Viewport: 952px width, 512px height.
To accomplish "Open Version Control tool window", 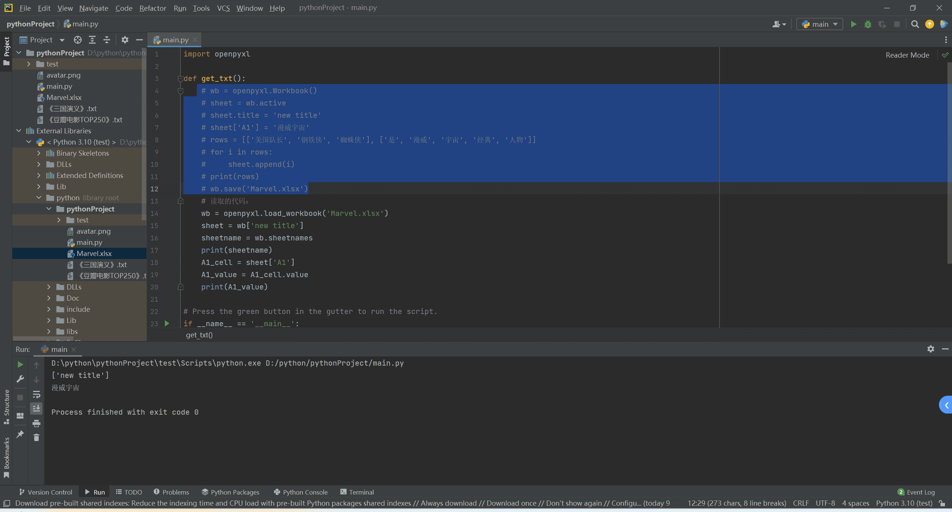I will 45,492.
